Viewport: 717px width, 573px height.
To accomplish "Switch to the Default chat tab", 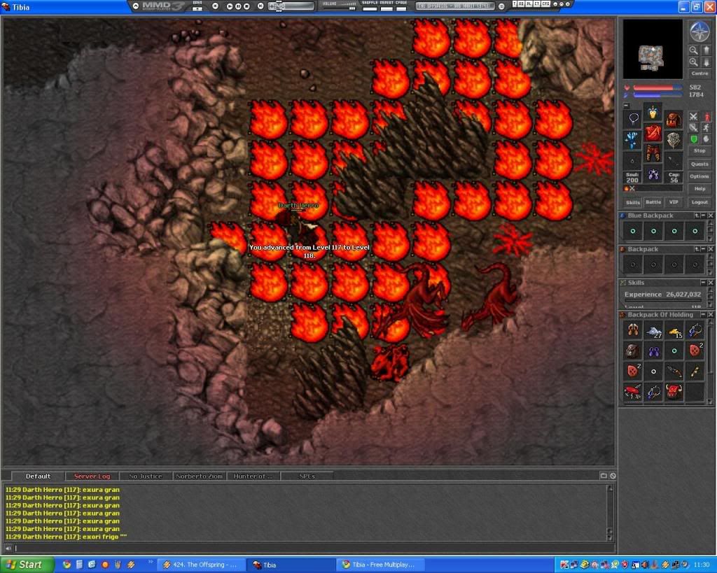I will [38, 476].
